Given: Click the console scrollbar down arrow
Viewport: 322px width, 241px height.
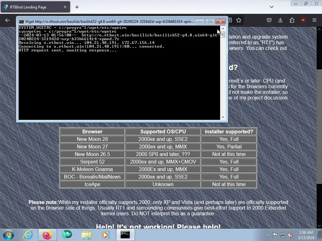Looking at the screenshot, I should pos(223,117).
